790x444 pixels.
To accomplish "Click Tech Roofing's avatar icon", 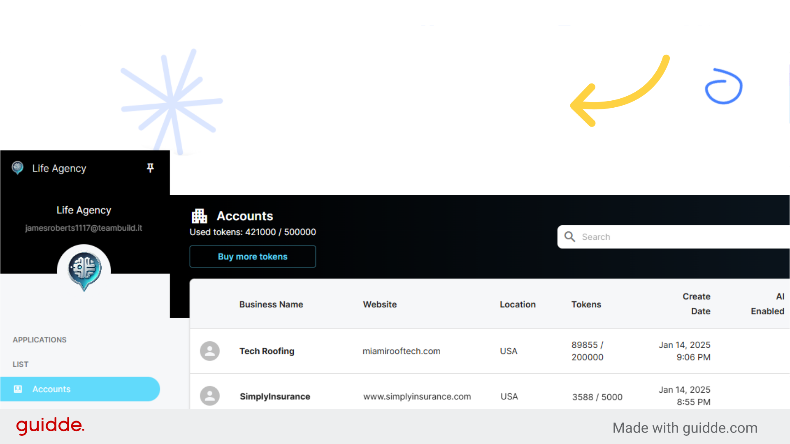I will (x=210, y=351).
